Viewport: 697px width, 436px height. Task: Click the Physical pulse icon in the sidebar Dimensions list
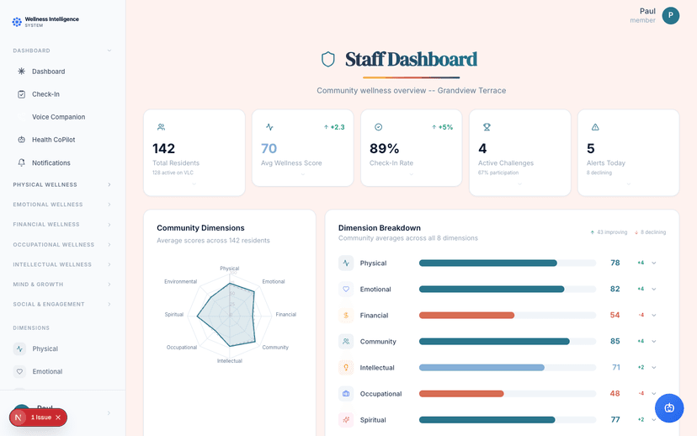(x=19, y=349)
